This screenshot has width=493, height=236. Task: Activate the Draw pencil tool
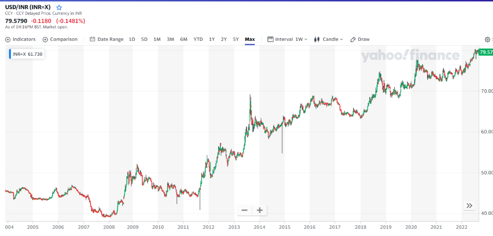[360, 39]
